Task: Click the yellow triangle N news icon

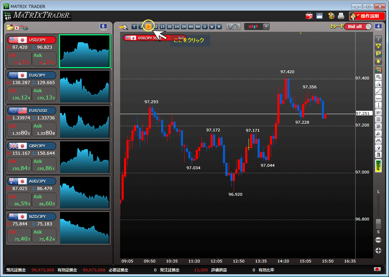Action: tap(378, 46)
